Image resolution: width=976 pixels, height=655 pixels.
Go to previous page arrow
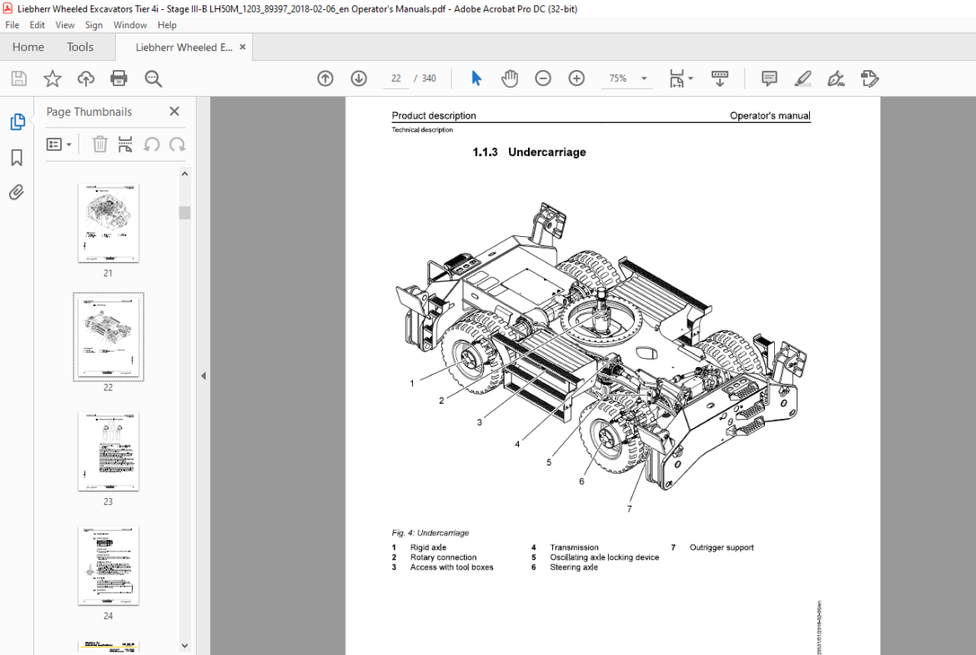(x=325, y=78)
